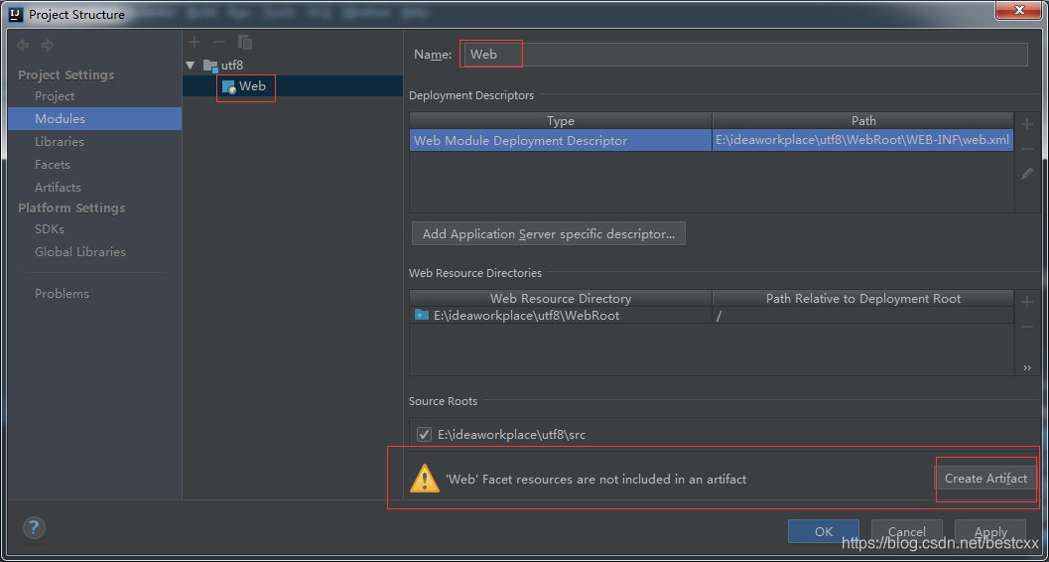Image resolution: width=1049 pixels, height=562 pixels.
Task: Copy the selected module via copy icon
Action: pyautogui.click(x=245, y=42)
